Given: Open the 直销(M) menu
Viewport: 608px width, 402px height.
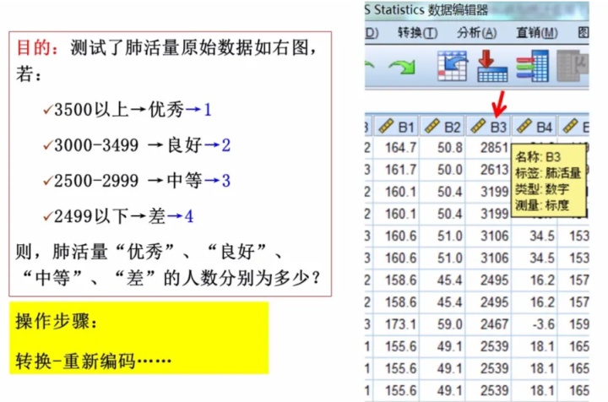Looking at the screenshot, I should (x=537, y=33).
